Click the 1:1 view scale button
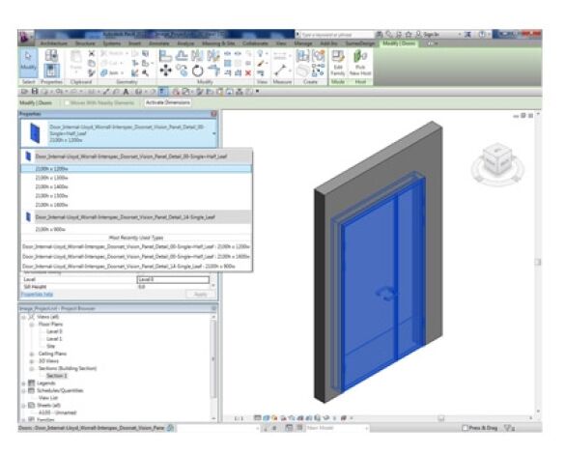565x455 pixels. (239, 418)
